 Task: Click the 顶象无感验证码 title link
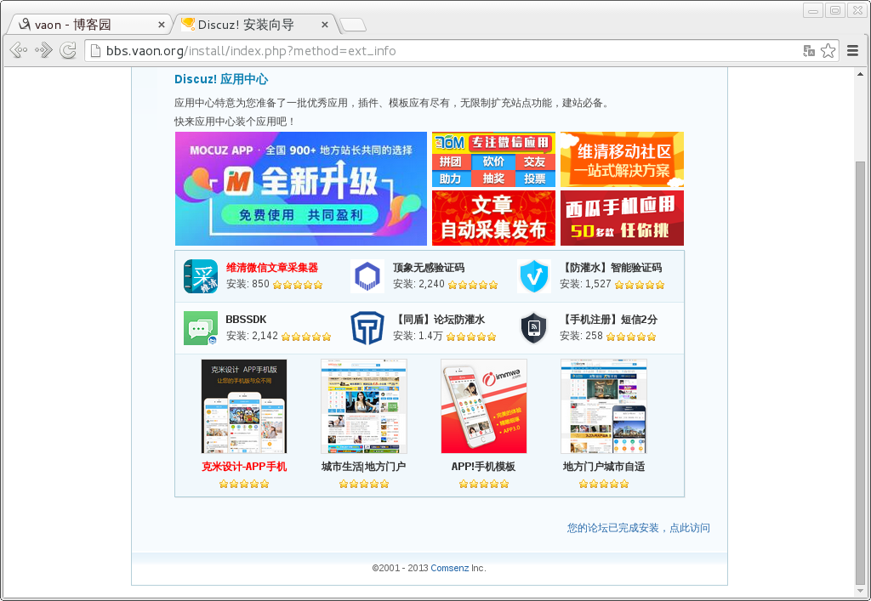[x=429, y=268]
